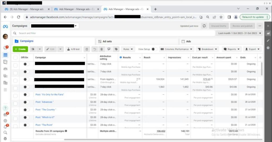Open the profile avatar in the sidebar
Screen dimensions: 272x142
(5, 36)
